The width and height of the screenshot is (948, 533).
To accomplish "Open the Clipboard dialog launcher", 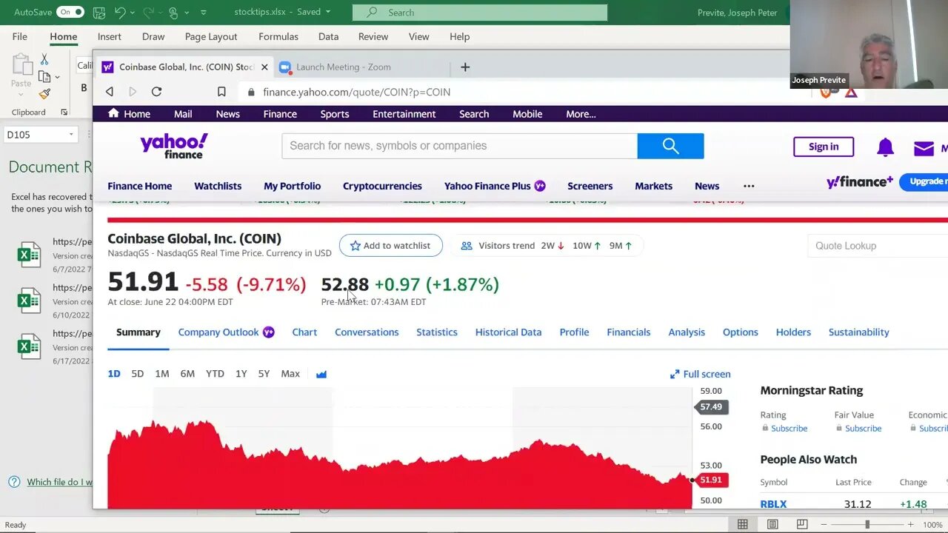I will pyautogui.click(x=64, y=113).
